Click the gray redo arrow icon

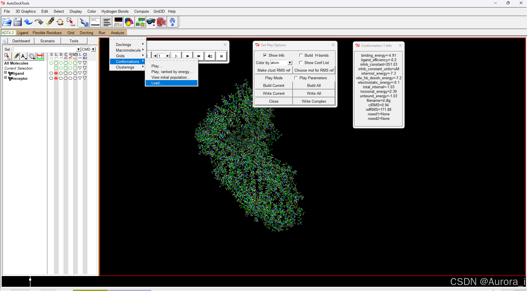(x=39, y=22)
